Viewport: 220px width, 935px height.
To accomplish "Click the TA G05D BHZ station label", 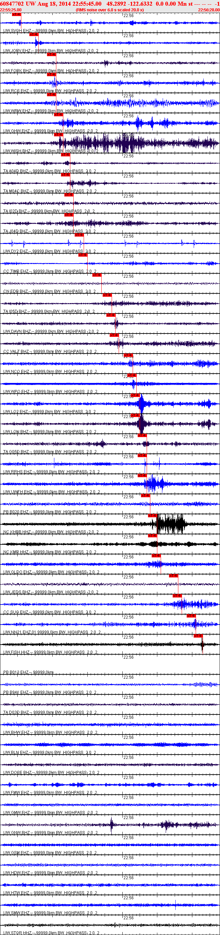I will point(50,451).
